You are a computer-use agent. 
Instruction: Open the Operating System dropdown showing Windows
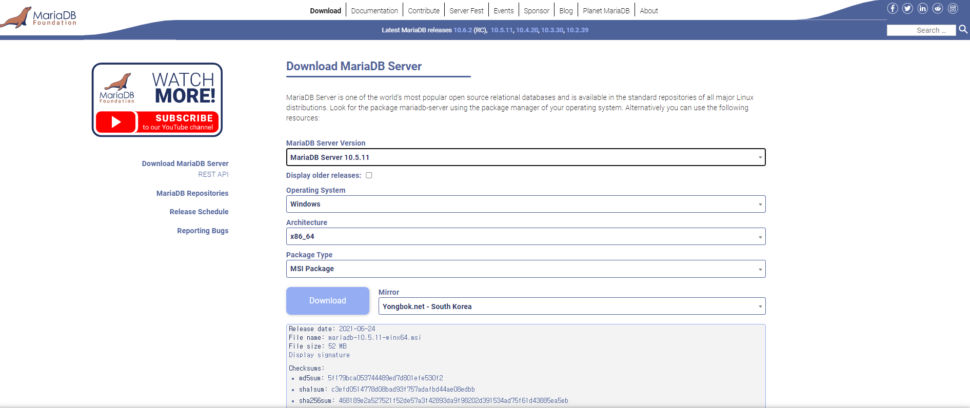point(526,204)
